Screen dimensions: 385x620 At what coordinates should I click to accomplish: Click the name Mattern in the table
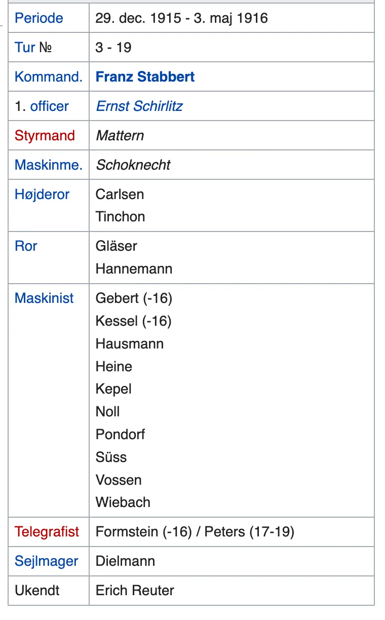click(x=120, y=136)
